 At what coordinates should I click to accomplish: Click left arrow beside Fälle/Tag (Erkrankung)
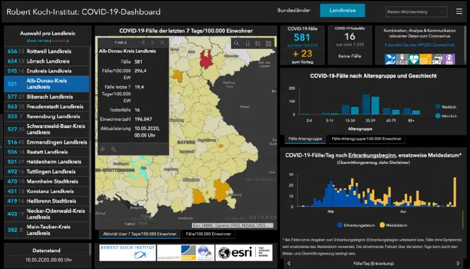(x=287, y=263)
